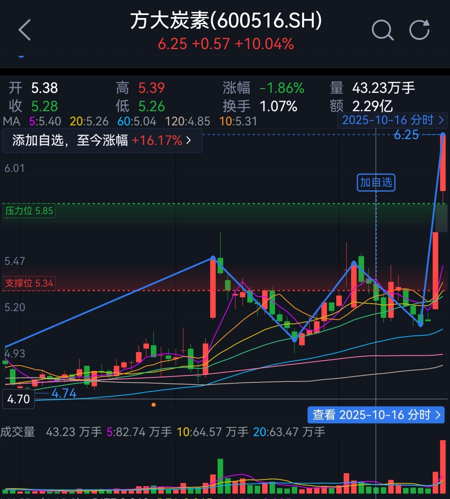Tap 添加自选 至今涨幅 +16.17% banner

click(x=102, y=140)
